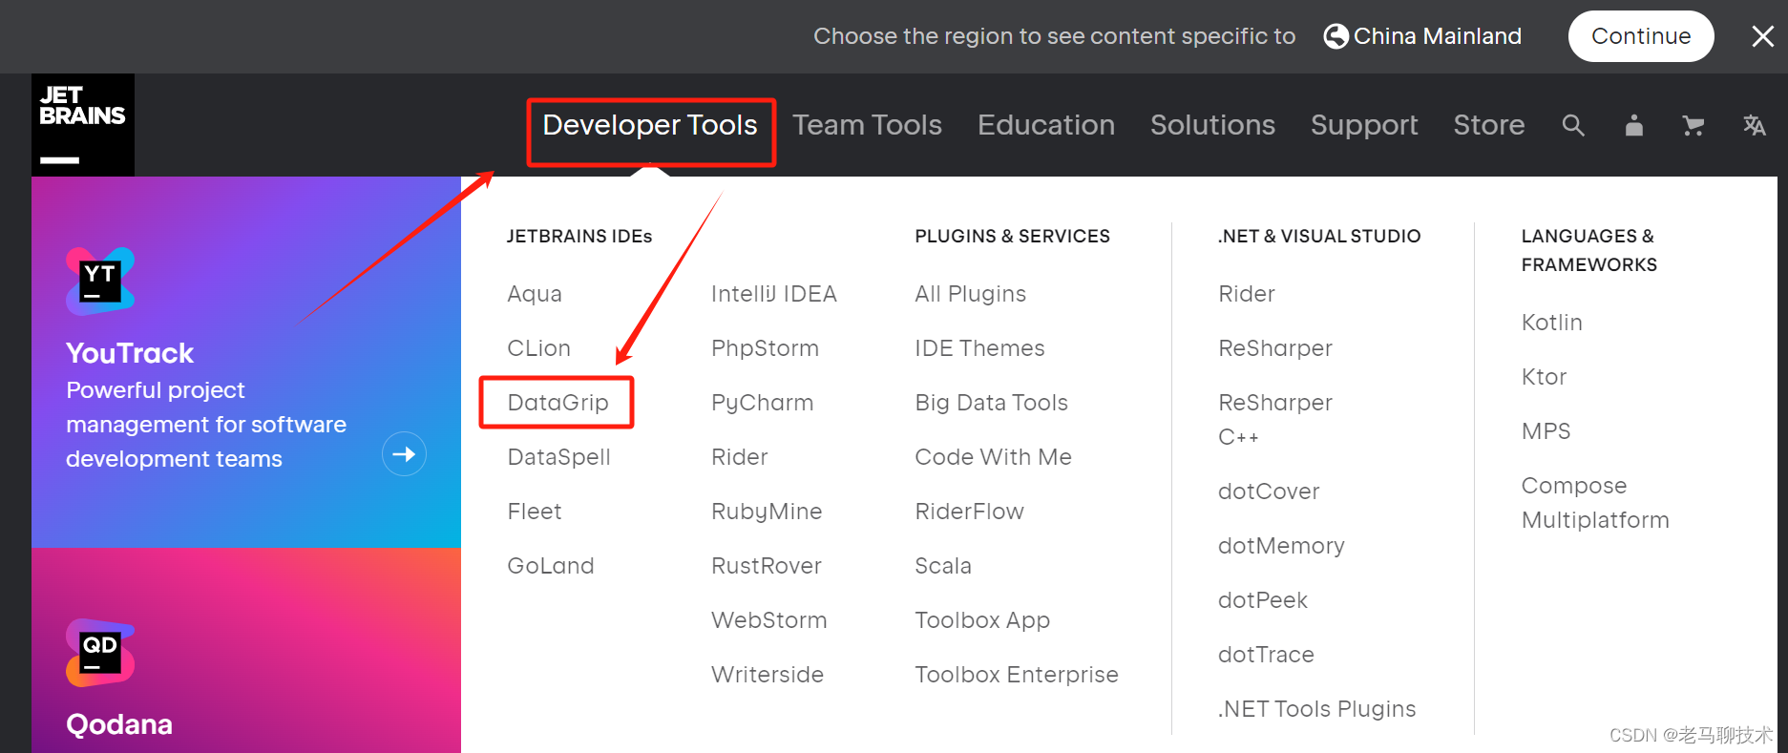Open the Toolbox App link
Screen dimensions: 1788x753
(982, 620)
